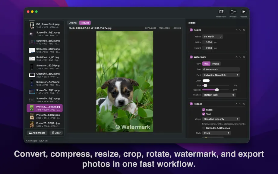Select the Photo 20...53@2x.jpg file
Screen dimensions: 278x174
(x=45, y=117)
